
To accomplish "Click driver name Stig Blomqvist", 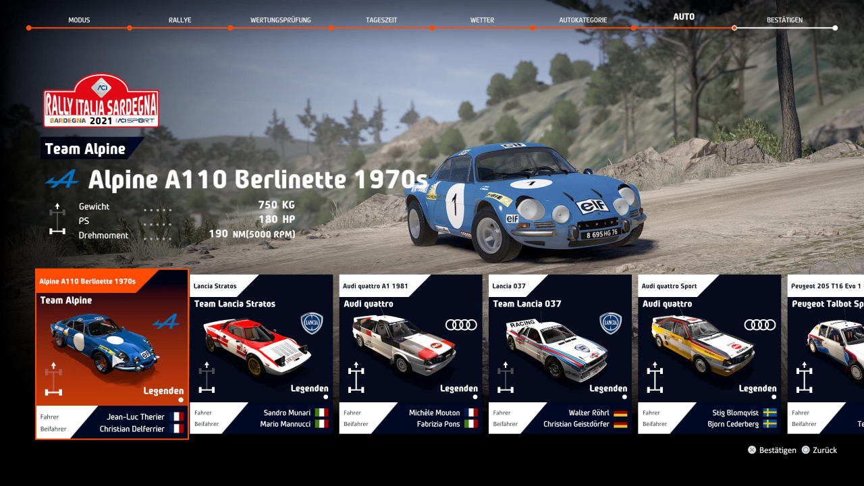I will tap(736, 412).
